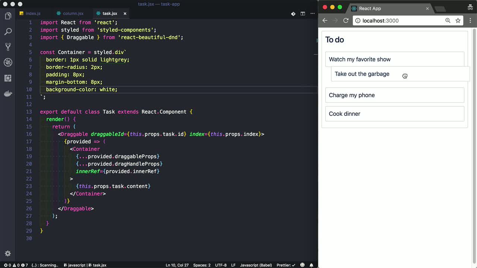This screenshot has height=268, width=477.
Task: Open the Debug view in activity bar
Action: [8, 63]
